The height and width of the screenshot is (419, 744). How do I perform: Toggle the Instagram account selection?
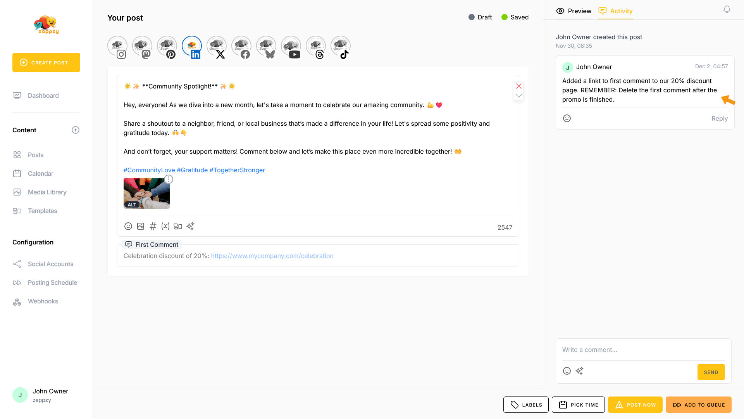point(117,47)
